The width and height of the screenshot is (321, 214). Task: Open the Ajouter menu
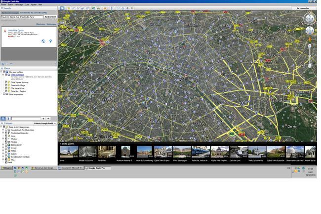click(34, 4)
